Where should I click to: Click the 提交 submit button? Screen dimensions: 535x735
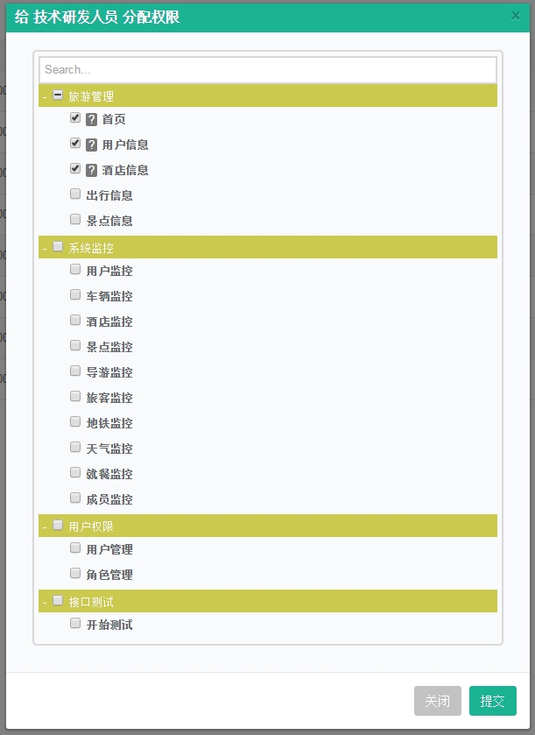[492, 701]
